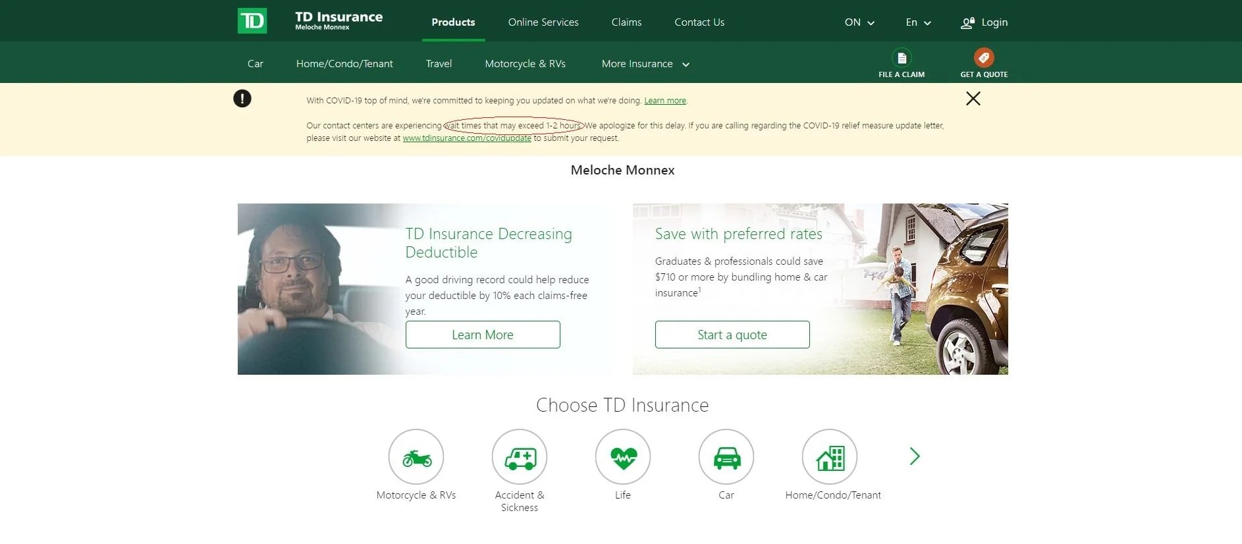Click the Life label under the heart icon

coord(623,495)
